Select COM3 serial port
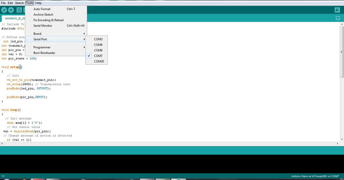Viewport: 344px width, 180px height. [96, 39]
